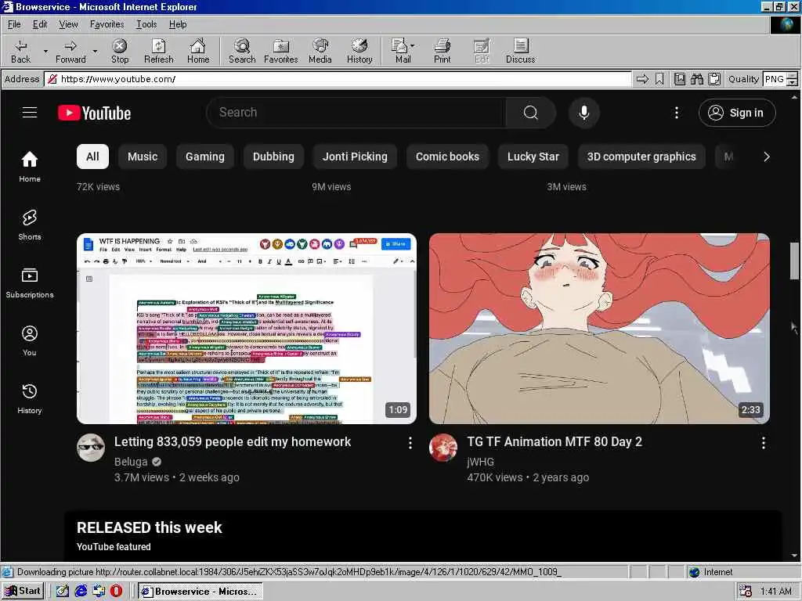802x601 pixels.
Task: Select the Comic books filter chip
Action: pyautogui.click(x=447, y=157)
